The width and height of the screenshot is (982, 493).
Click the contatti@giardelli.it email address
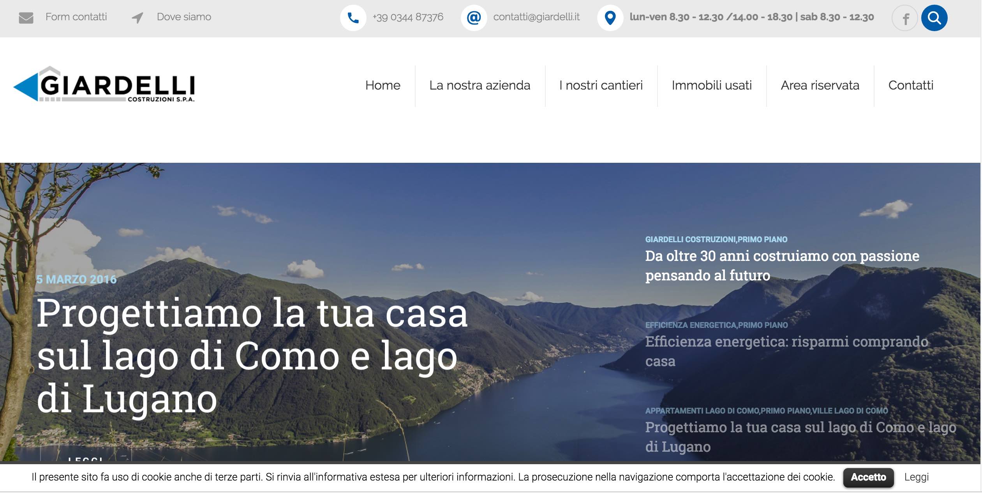point(536,17)
